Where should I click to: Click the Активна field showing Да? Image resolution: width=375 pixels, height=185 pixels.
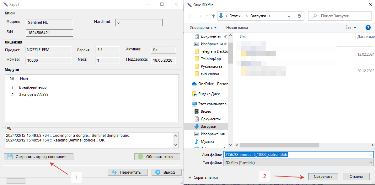pos(163,50)
